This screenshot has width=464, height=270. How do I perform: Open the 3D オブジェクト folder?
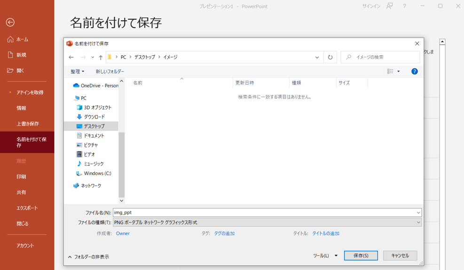97,108
